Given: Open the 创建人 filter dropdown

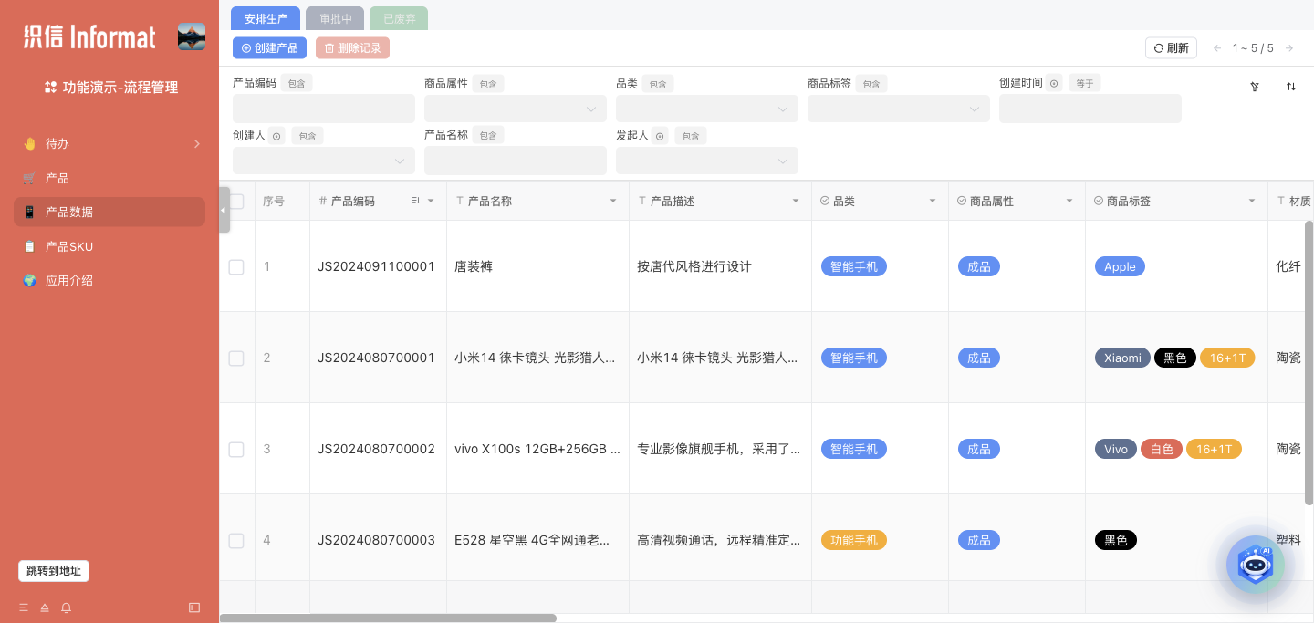Looking at the screenshot, I should point(324,161).
